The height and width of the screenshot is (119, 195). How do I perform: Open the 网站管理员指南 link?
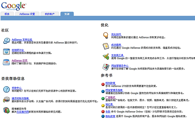tap(114, 90)
